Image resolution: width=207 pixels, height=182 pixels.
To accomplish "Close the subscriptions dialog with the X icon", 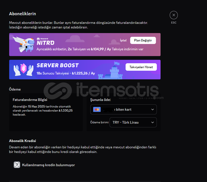I will [174, 15].
